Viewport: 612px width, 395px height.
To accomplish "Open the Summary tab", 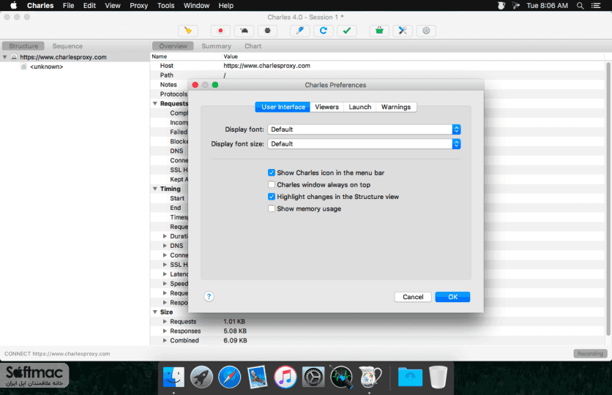I will pos(216,46).
